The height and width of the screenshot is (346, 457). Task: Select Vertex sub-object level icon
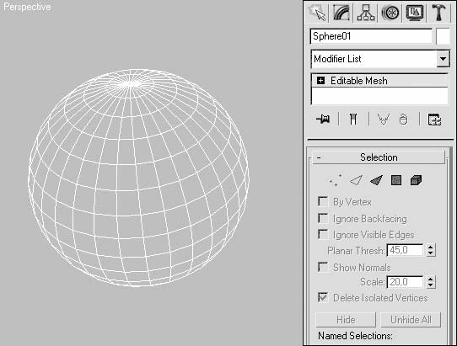[336, 180]
